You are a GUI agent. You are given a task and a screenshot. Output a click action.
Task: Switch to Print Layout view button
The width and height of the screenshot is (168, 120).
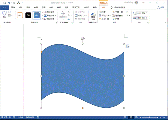tap(130, 117)
